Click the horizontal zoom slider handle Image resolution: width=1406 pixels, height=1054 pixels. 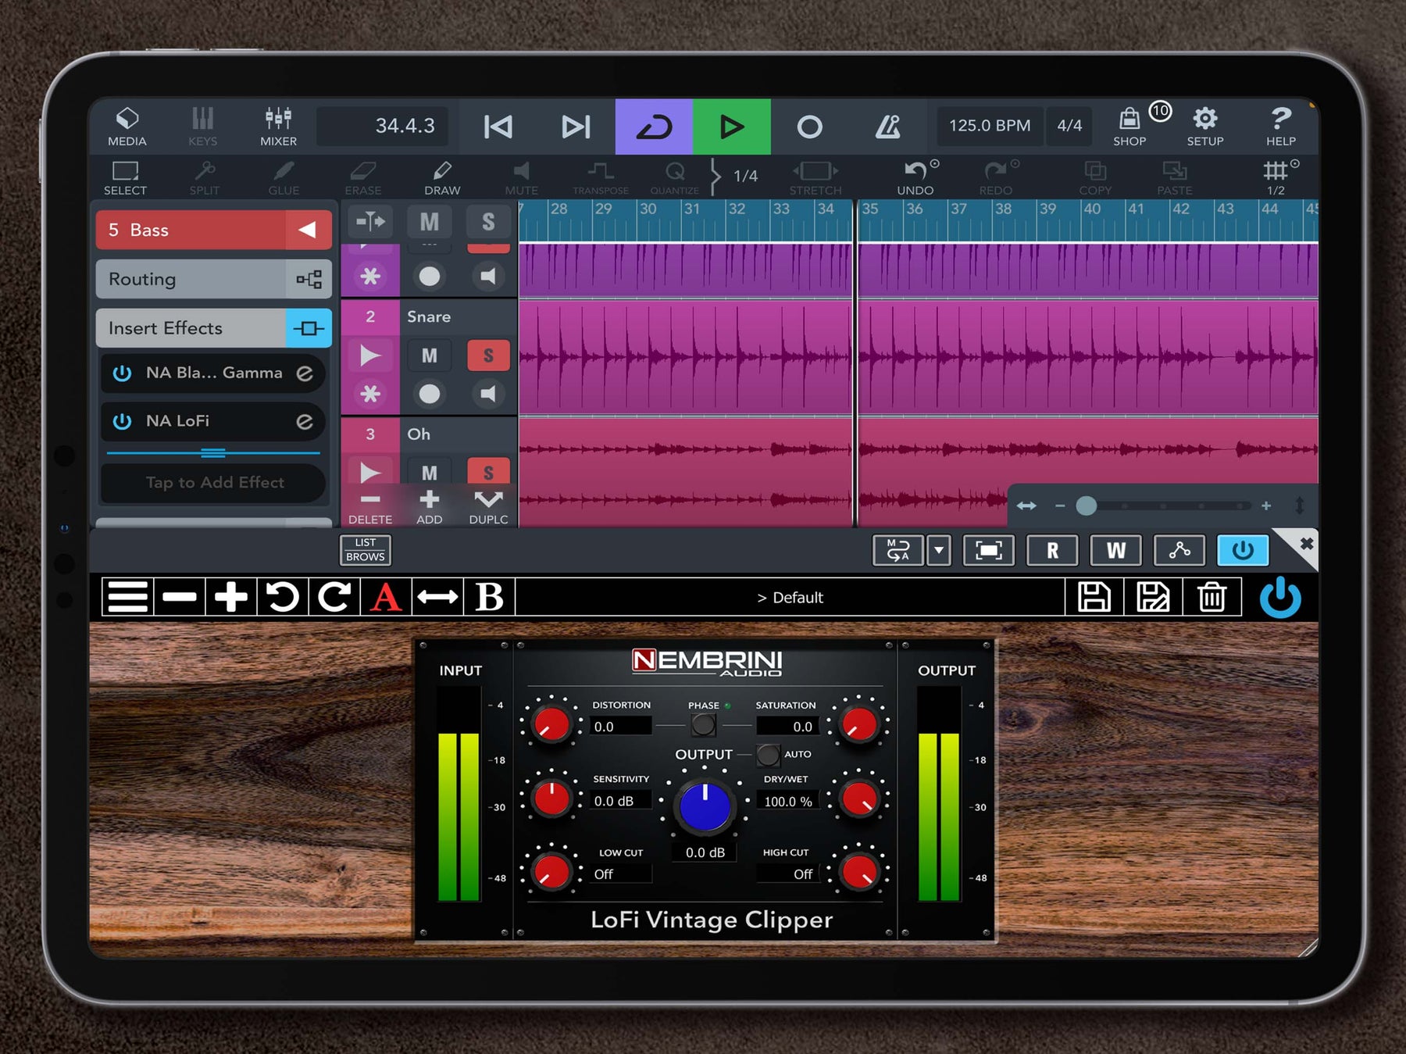[1086, 506]
